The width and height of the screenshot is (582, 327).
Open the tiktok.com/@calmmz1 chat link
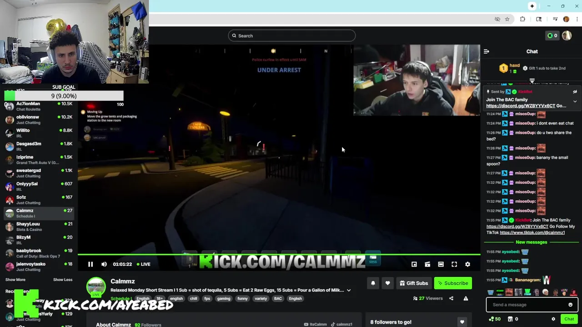click(532, 233)
